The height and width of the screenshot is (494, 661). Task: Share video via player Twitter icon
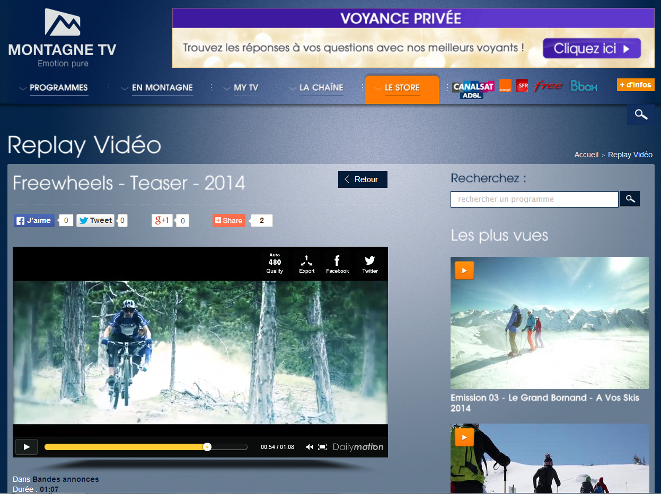click(x=369, y=264)
